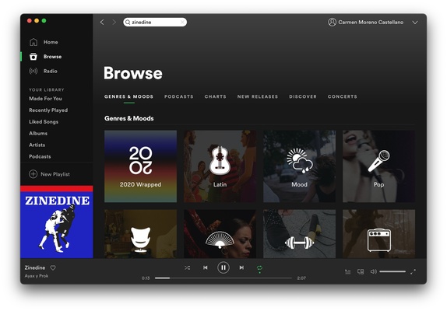
Task: Open the Latin genre tile
Action: click(220, 166)
